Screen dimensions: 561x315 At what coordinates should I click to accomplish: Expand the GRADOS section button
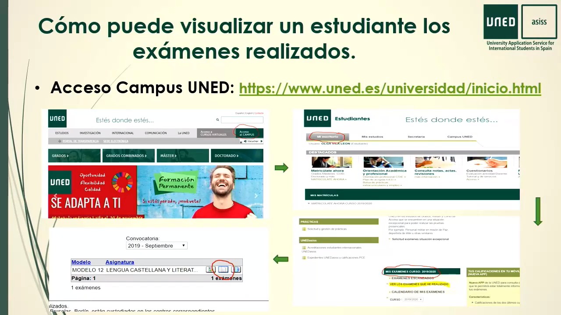click(74, 156)
